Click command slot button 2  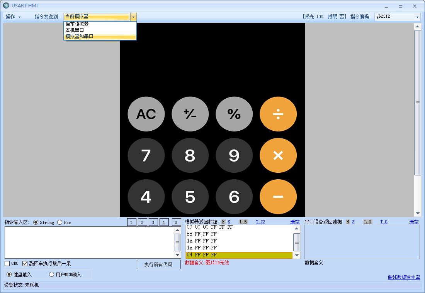point(142,222)
